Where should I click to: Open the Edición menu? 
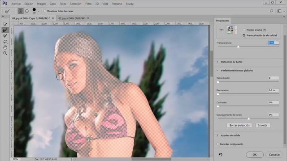[29, 4]
